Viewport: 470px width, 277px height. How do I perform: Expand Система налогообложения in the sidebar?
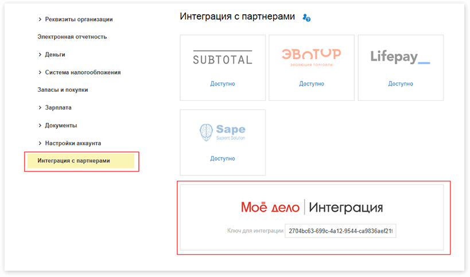tap(83, 72)
